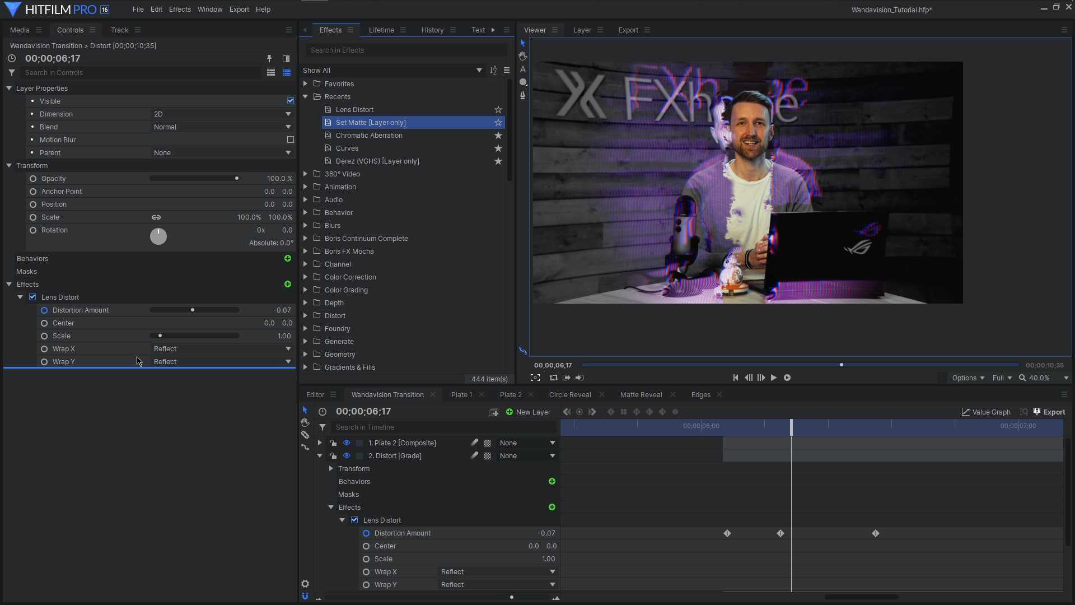Enable Motion Blur checkbox

click(291, 140)
